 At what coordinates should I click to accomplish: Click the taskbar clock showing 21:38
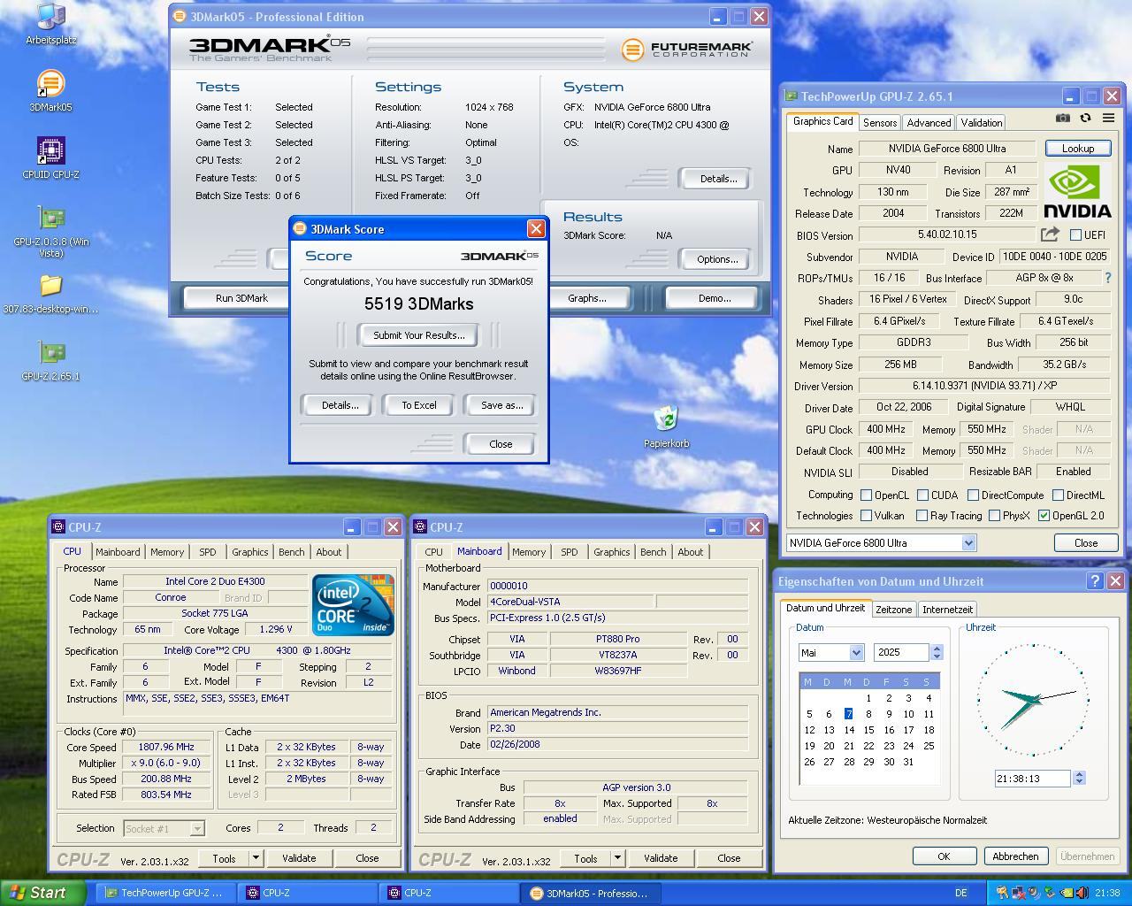[1107, 893]
